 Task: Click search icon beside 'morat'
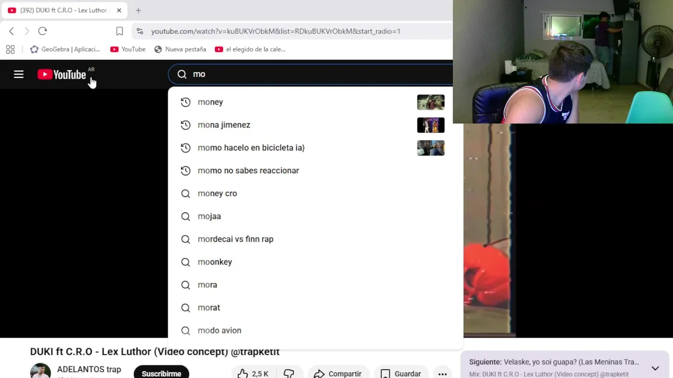click(x=186, y=308)
